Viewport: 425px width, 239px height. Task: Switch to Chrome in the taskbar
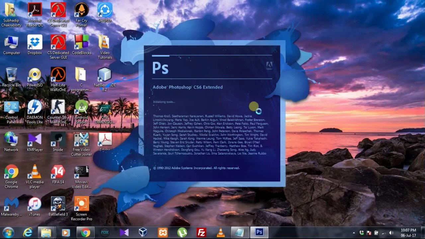[x=85, y=233]
